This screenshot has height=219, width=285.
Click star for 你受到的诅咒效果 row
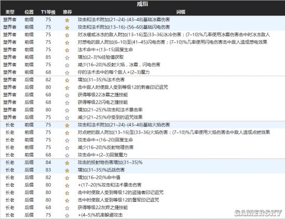point(67,118)
